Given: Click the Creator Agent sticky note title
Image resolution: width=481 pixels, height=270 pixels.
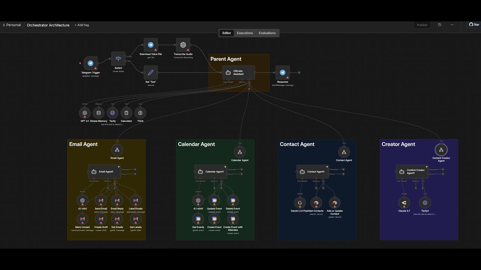Looking at the screenshot, I should pos(398,144).
